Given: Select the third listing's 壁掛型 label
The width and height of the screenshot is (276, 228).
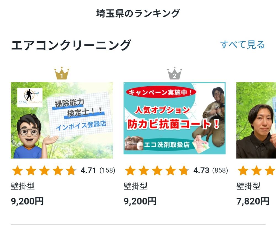Looking at the screenshot, I should (x=248, y=186).
